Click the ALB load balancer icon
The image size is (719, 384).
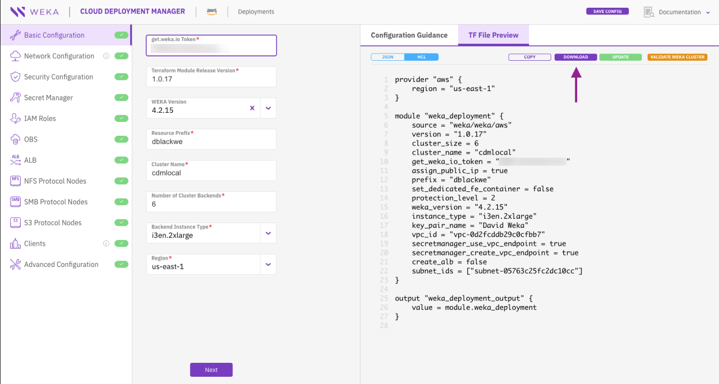coord(15,160)
